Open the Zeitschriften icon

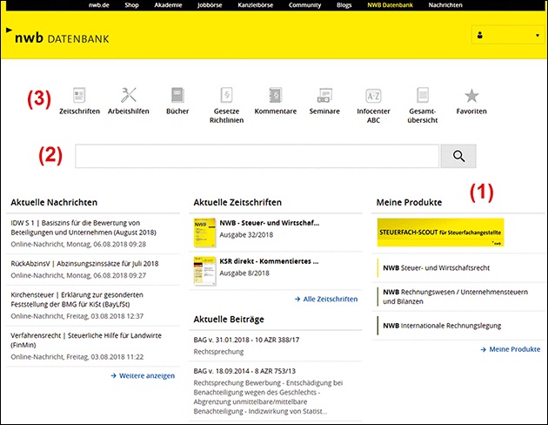point(79,97)
